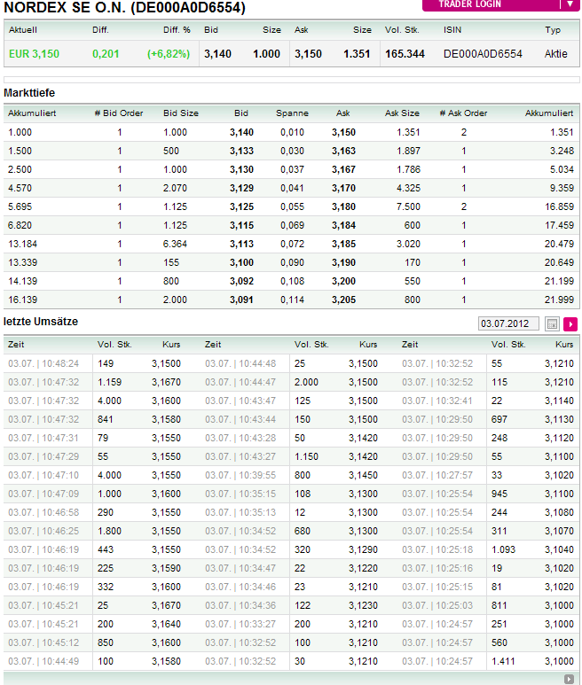This screenshot has width=582, height=685.
Task: Open the calendar date picker icon
Action: 552,324
